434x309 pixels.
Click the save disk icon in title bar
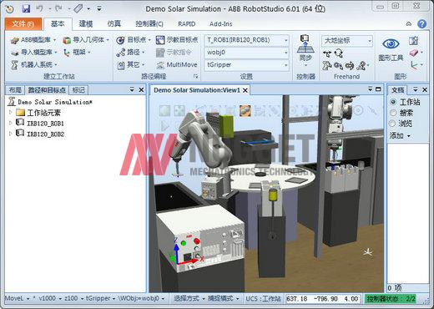(26, 8)
